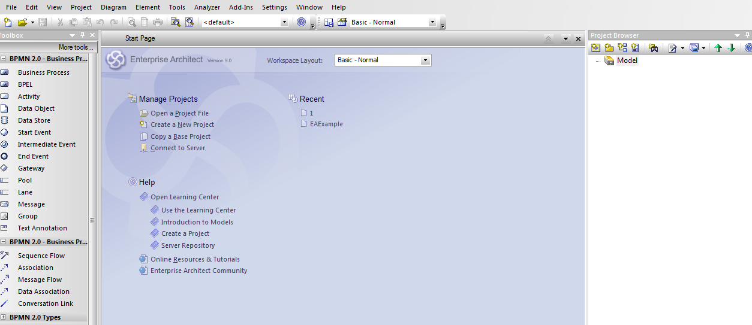This screenshot has width=752, height=325.
Task: Expand the BPMN 2.0 Types toolbox section
Action: coord(4,317)
